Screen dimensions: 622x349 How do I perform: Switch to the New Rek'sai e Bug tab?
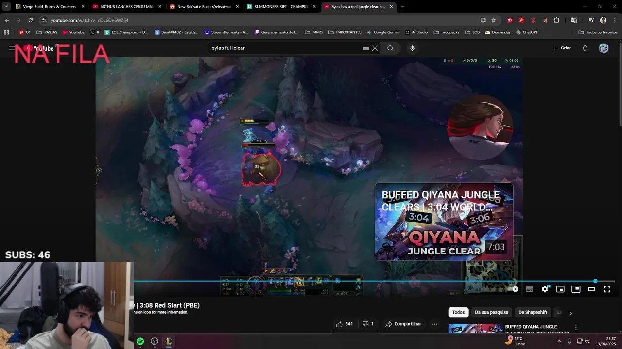coord(204,7)
